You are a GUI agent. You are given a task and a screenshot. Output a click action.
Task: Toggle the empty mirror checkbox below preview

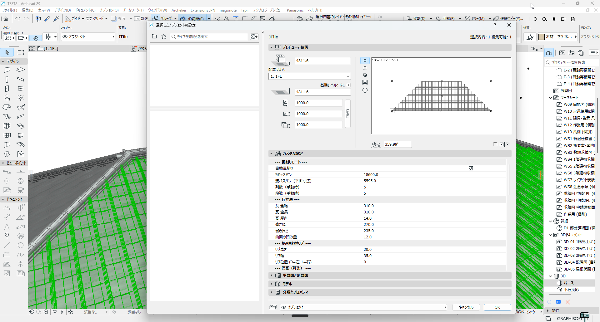(495, 144)
